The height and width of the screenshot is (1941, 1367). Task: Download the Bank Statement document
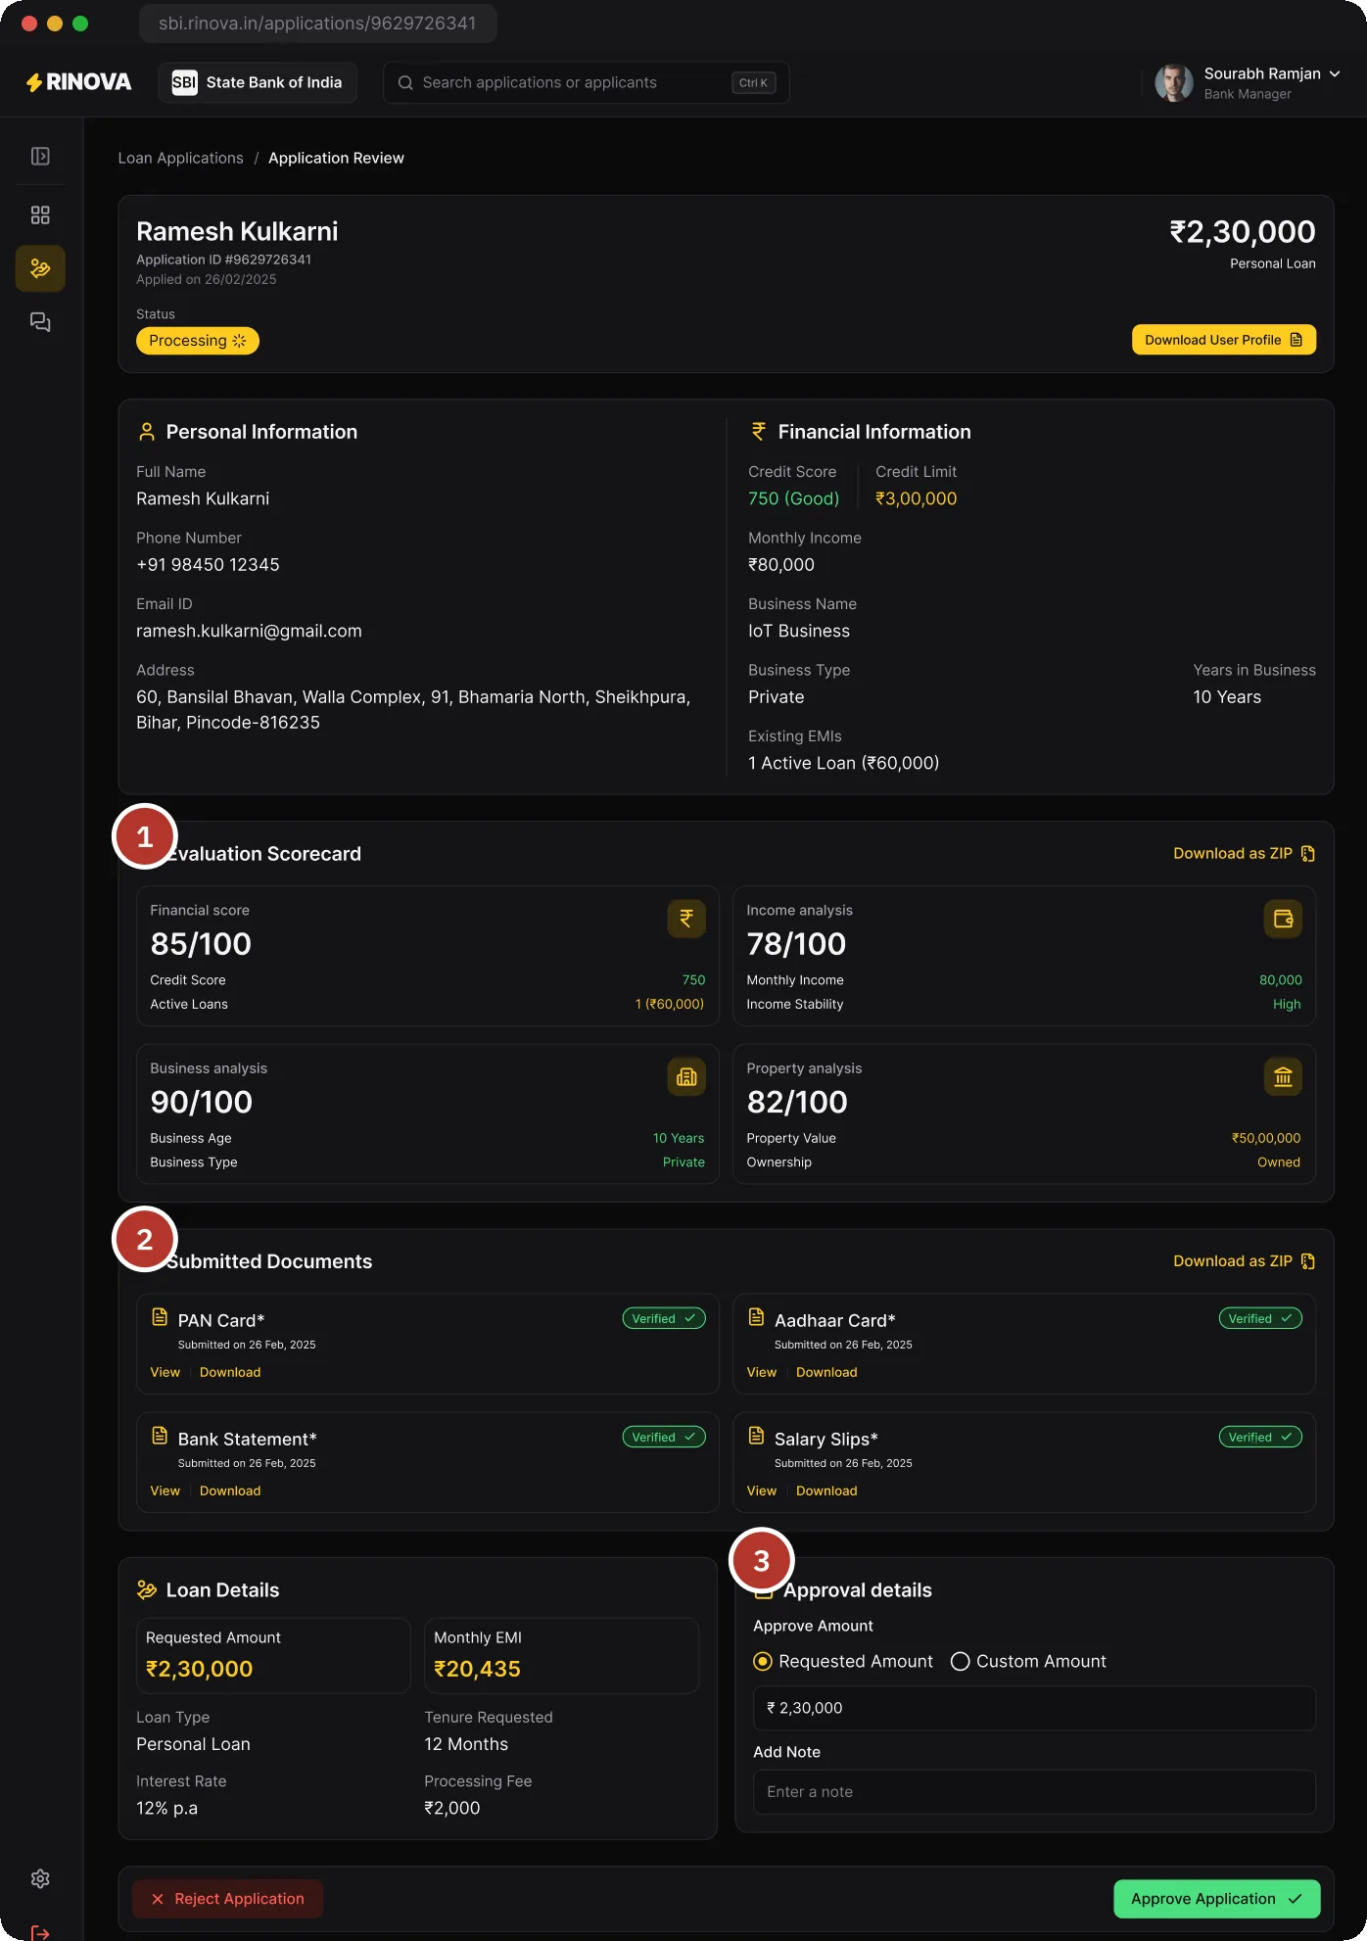(230, 1491)
